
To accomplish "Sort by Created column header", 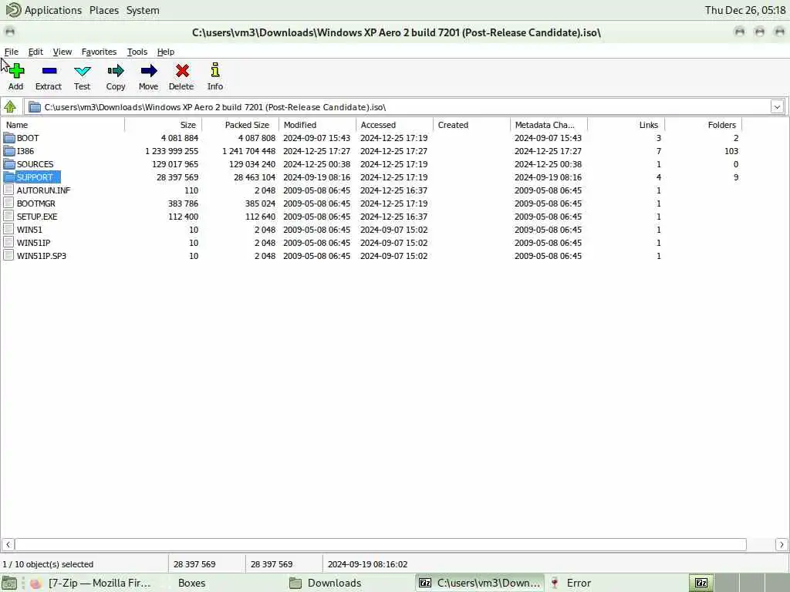I will pos(471,125).
